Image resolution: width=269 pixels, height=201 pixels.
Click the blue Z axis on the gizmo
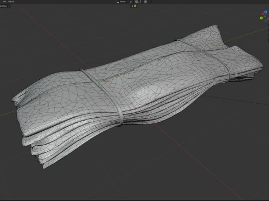pos(266,12)
